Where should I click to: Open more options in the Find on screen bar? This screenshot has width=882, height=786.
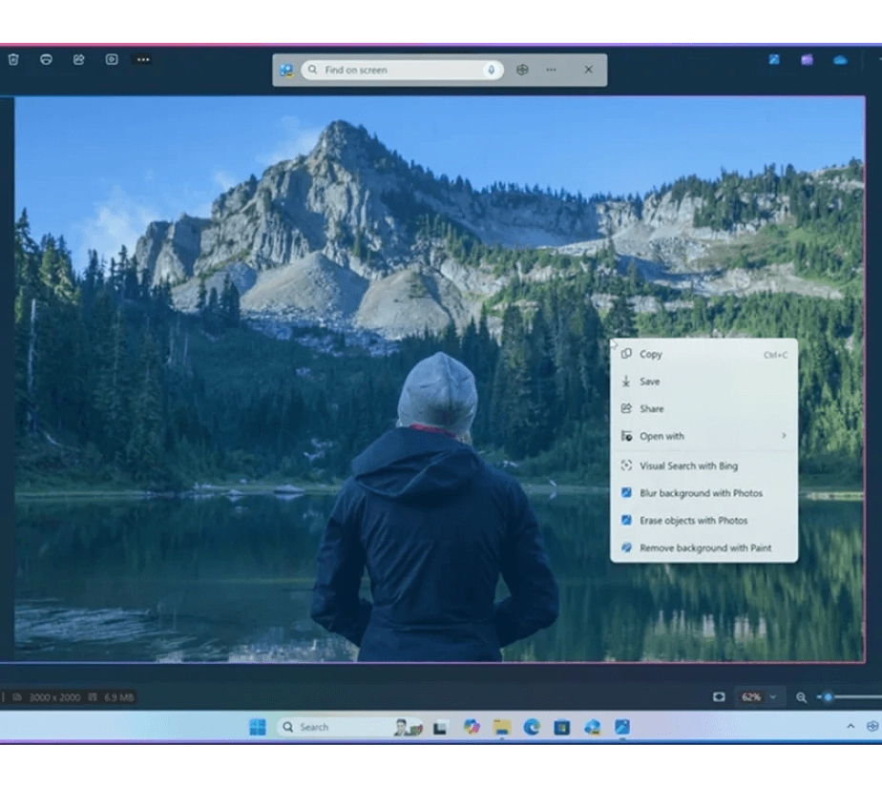[552, 70]
